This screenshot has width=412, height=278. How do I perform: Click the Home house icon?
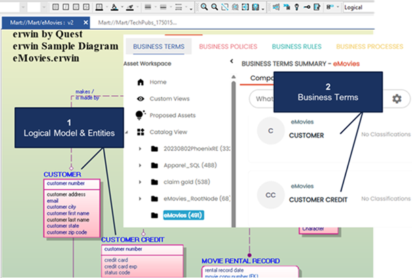141,82
